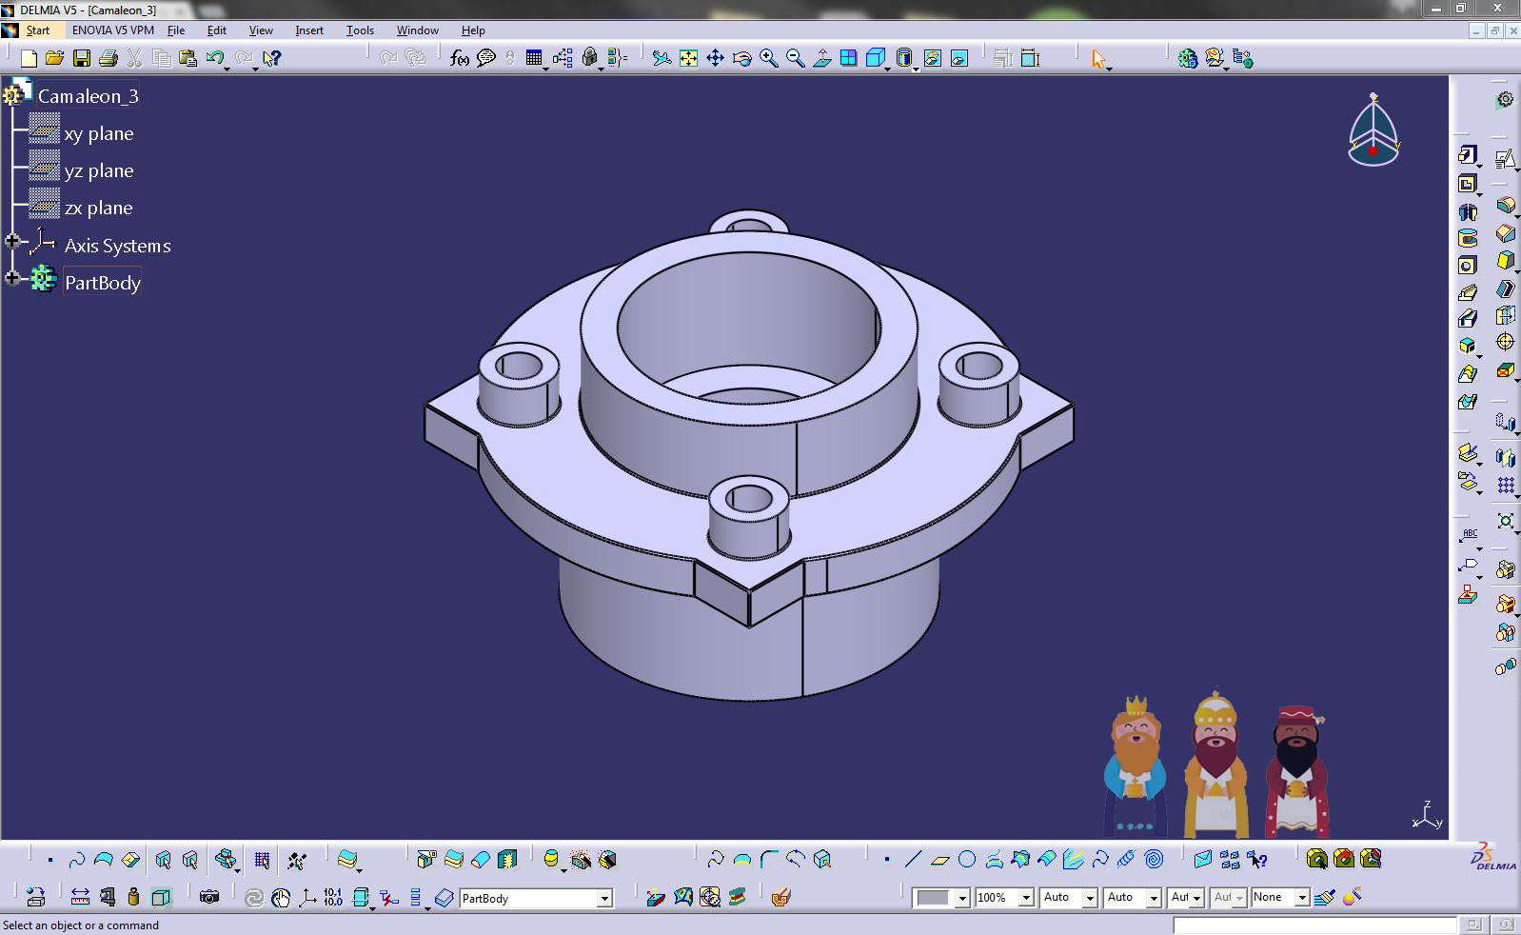This screenshot has height=935, width=1521.
Task: Open the 100% transparency dropdown
Action: coord(1025,898)
